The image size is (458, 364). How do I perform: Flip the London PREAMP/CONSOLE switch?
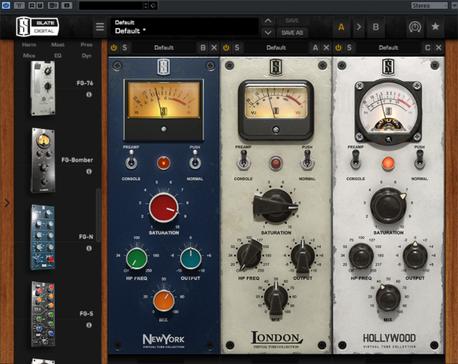(x=243, y=161)
